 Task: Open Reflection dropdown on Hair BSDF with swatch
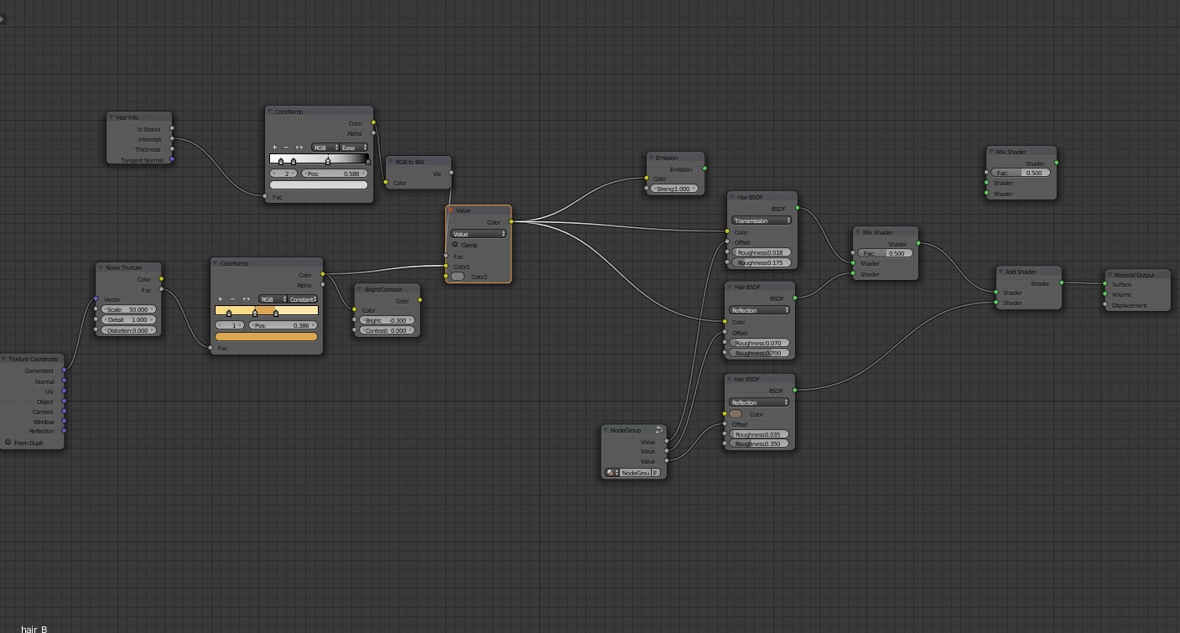[759, 402]
